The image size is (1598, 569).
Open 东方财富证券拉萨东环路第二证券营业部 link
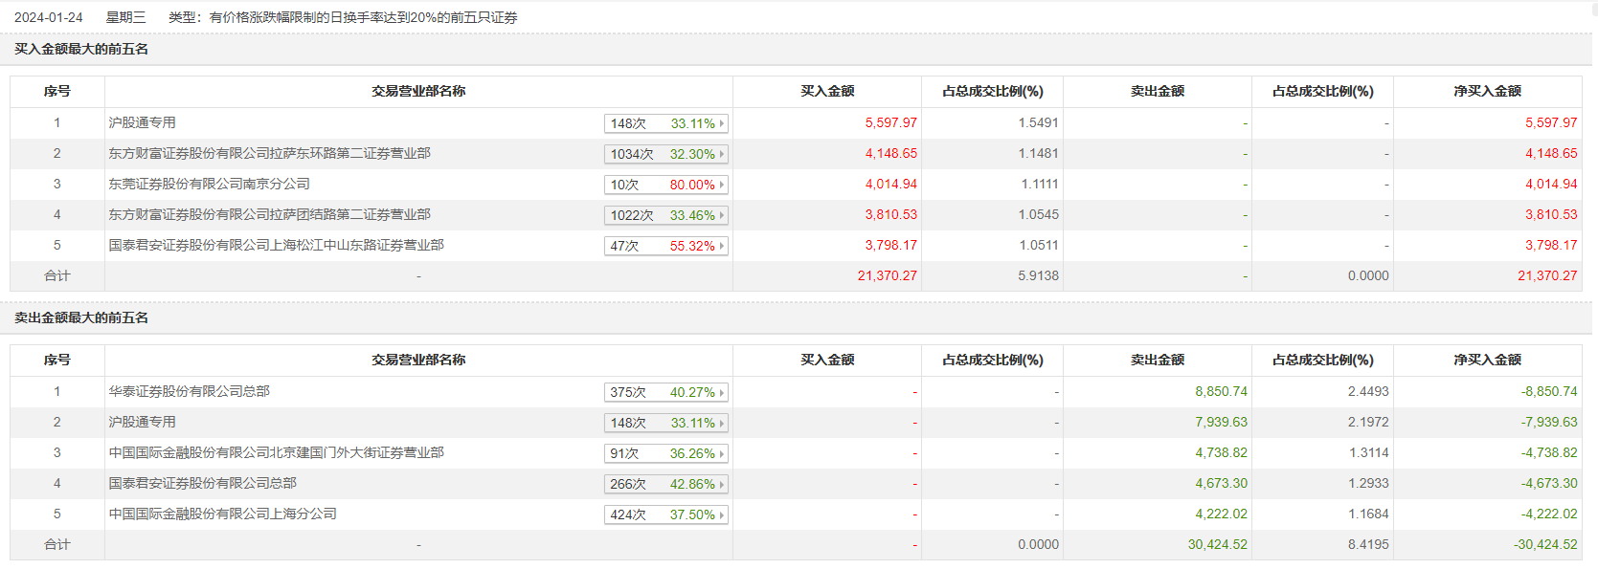click(269, 153)
